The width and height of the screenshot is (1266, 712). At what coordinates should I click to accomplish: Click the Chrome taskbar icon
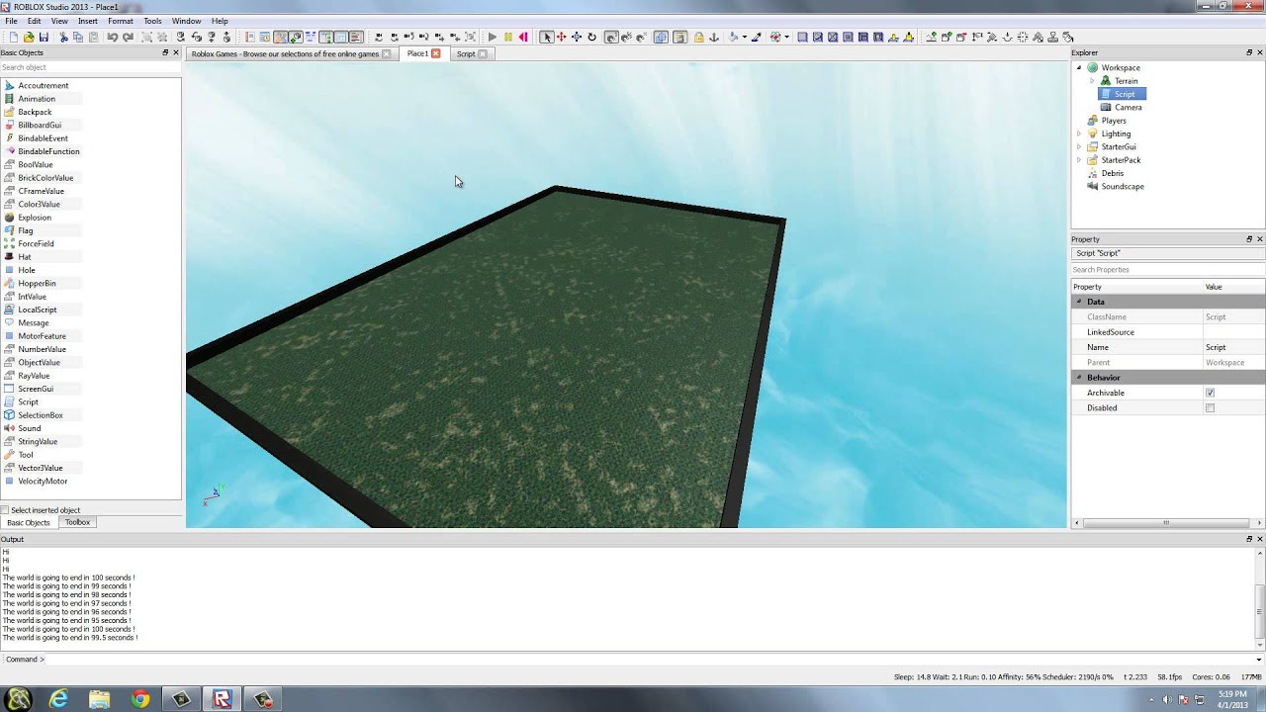[x=140, y=699]
